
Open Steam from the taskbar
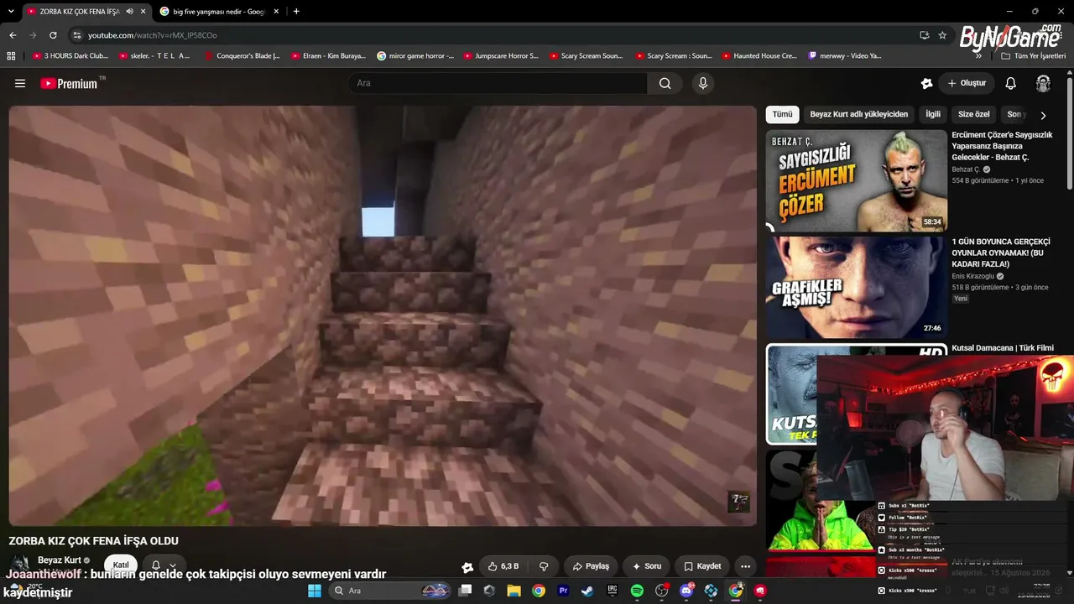pyautogui.click(x=587, y=591)
